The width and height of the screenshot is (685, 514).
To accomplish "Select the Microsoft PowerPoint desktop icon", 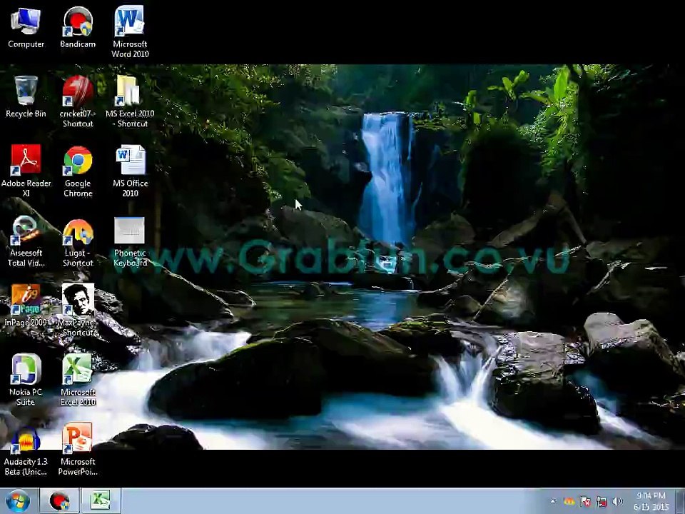I will click(x=78, y=449).
